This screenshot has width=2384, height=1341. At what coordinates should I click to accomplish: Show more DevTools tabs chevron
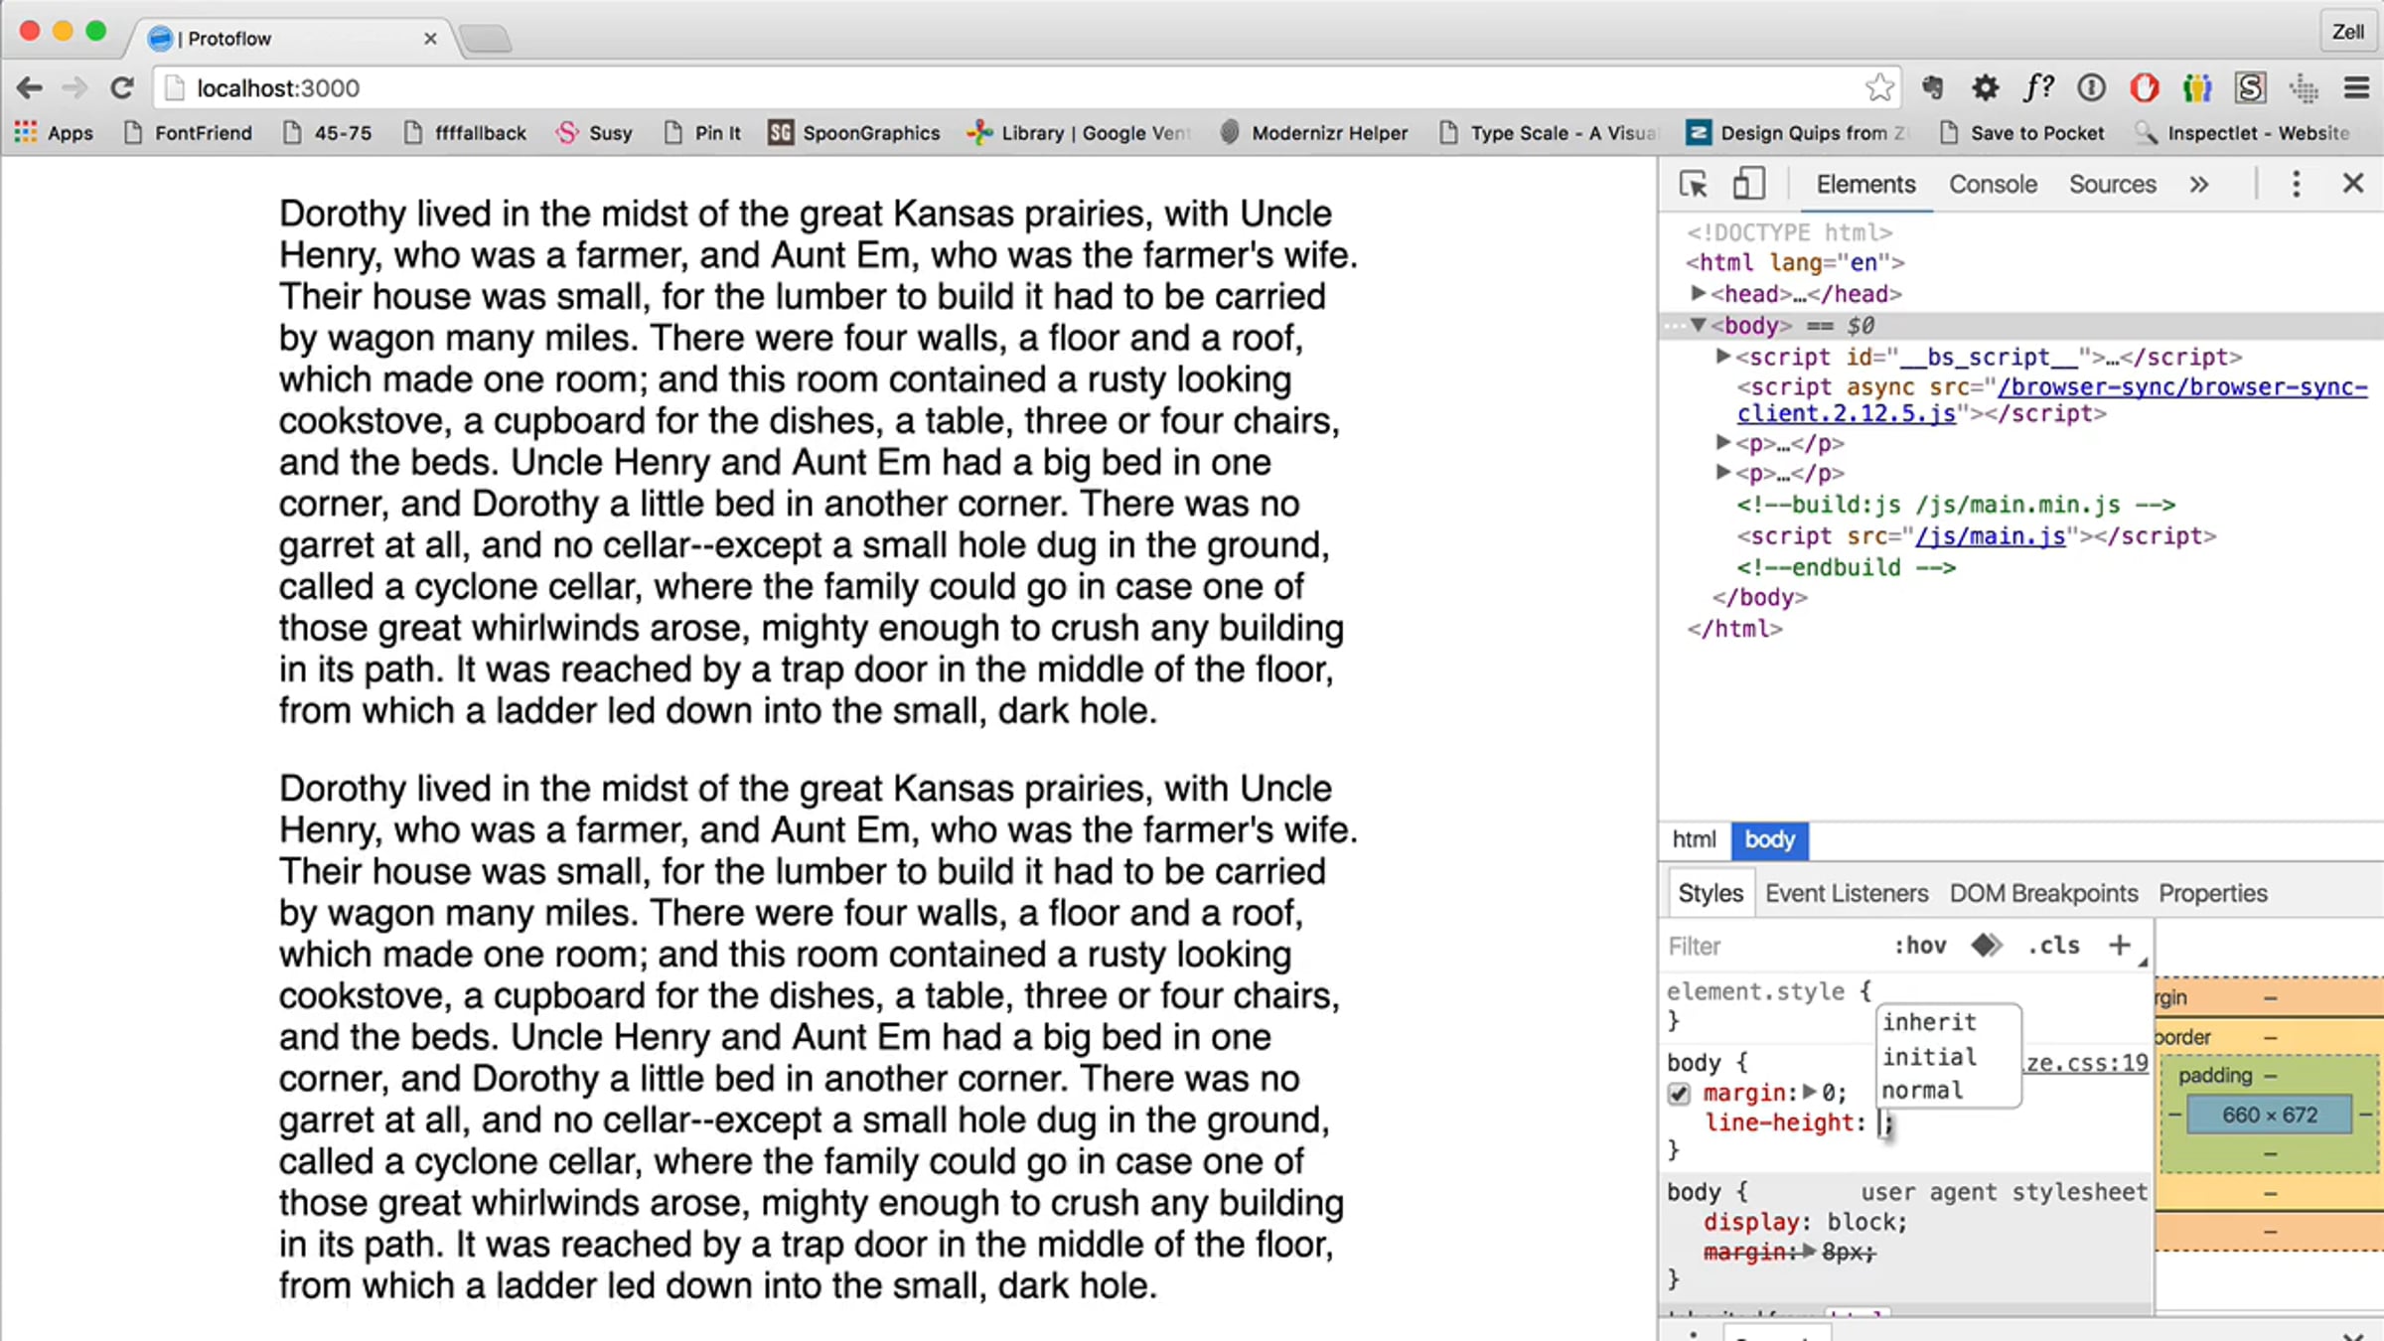tap(2199, 184)
